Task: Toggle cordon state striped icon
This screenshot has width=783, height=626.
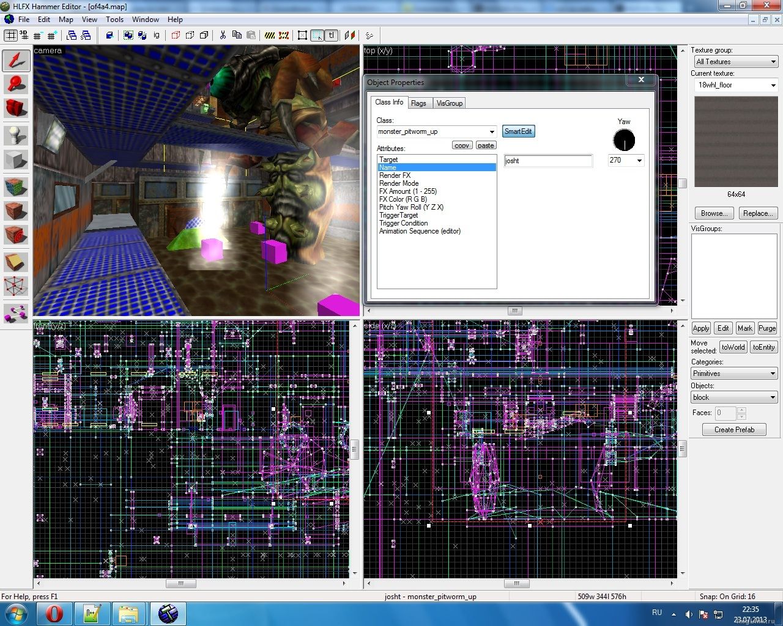Action: pos(270,35)
